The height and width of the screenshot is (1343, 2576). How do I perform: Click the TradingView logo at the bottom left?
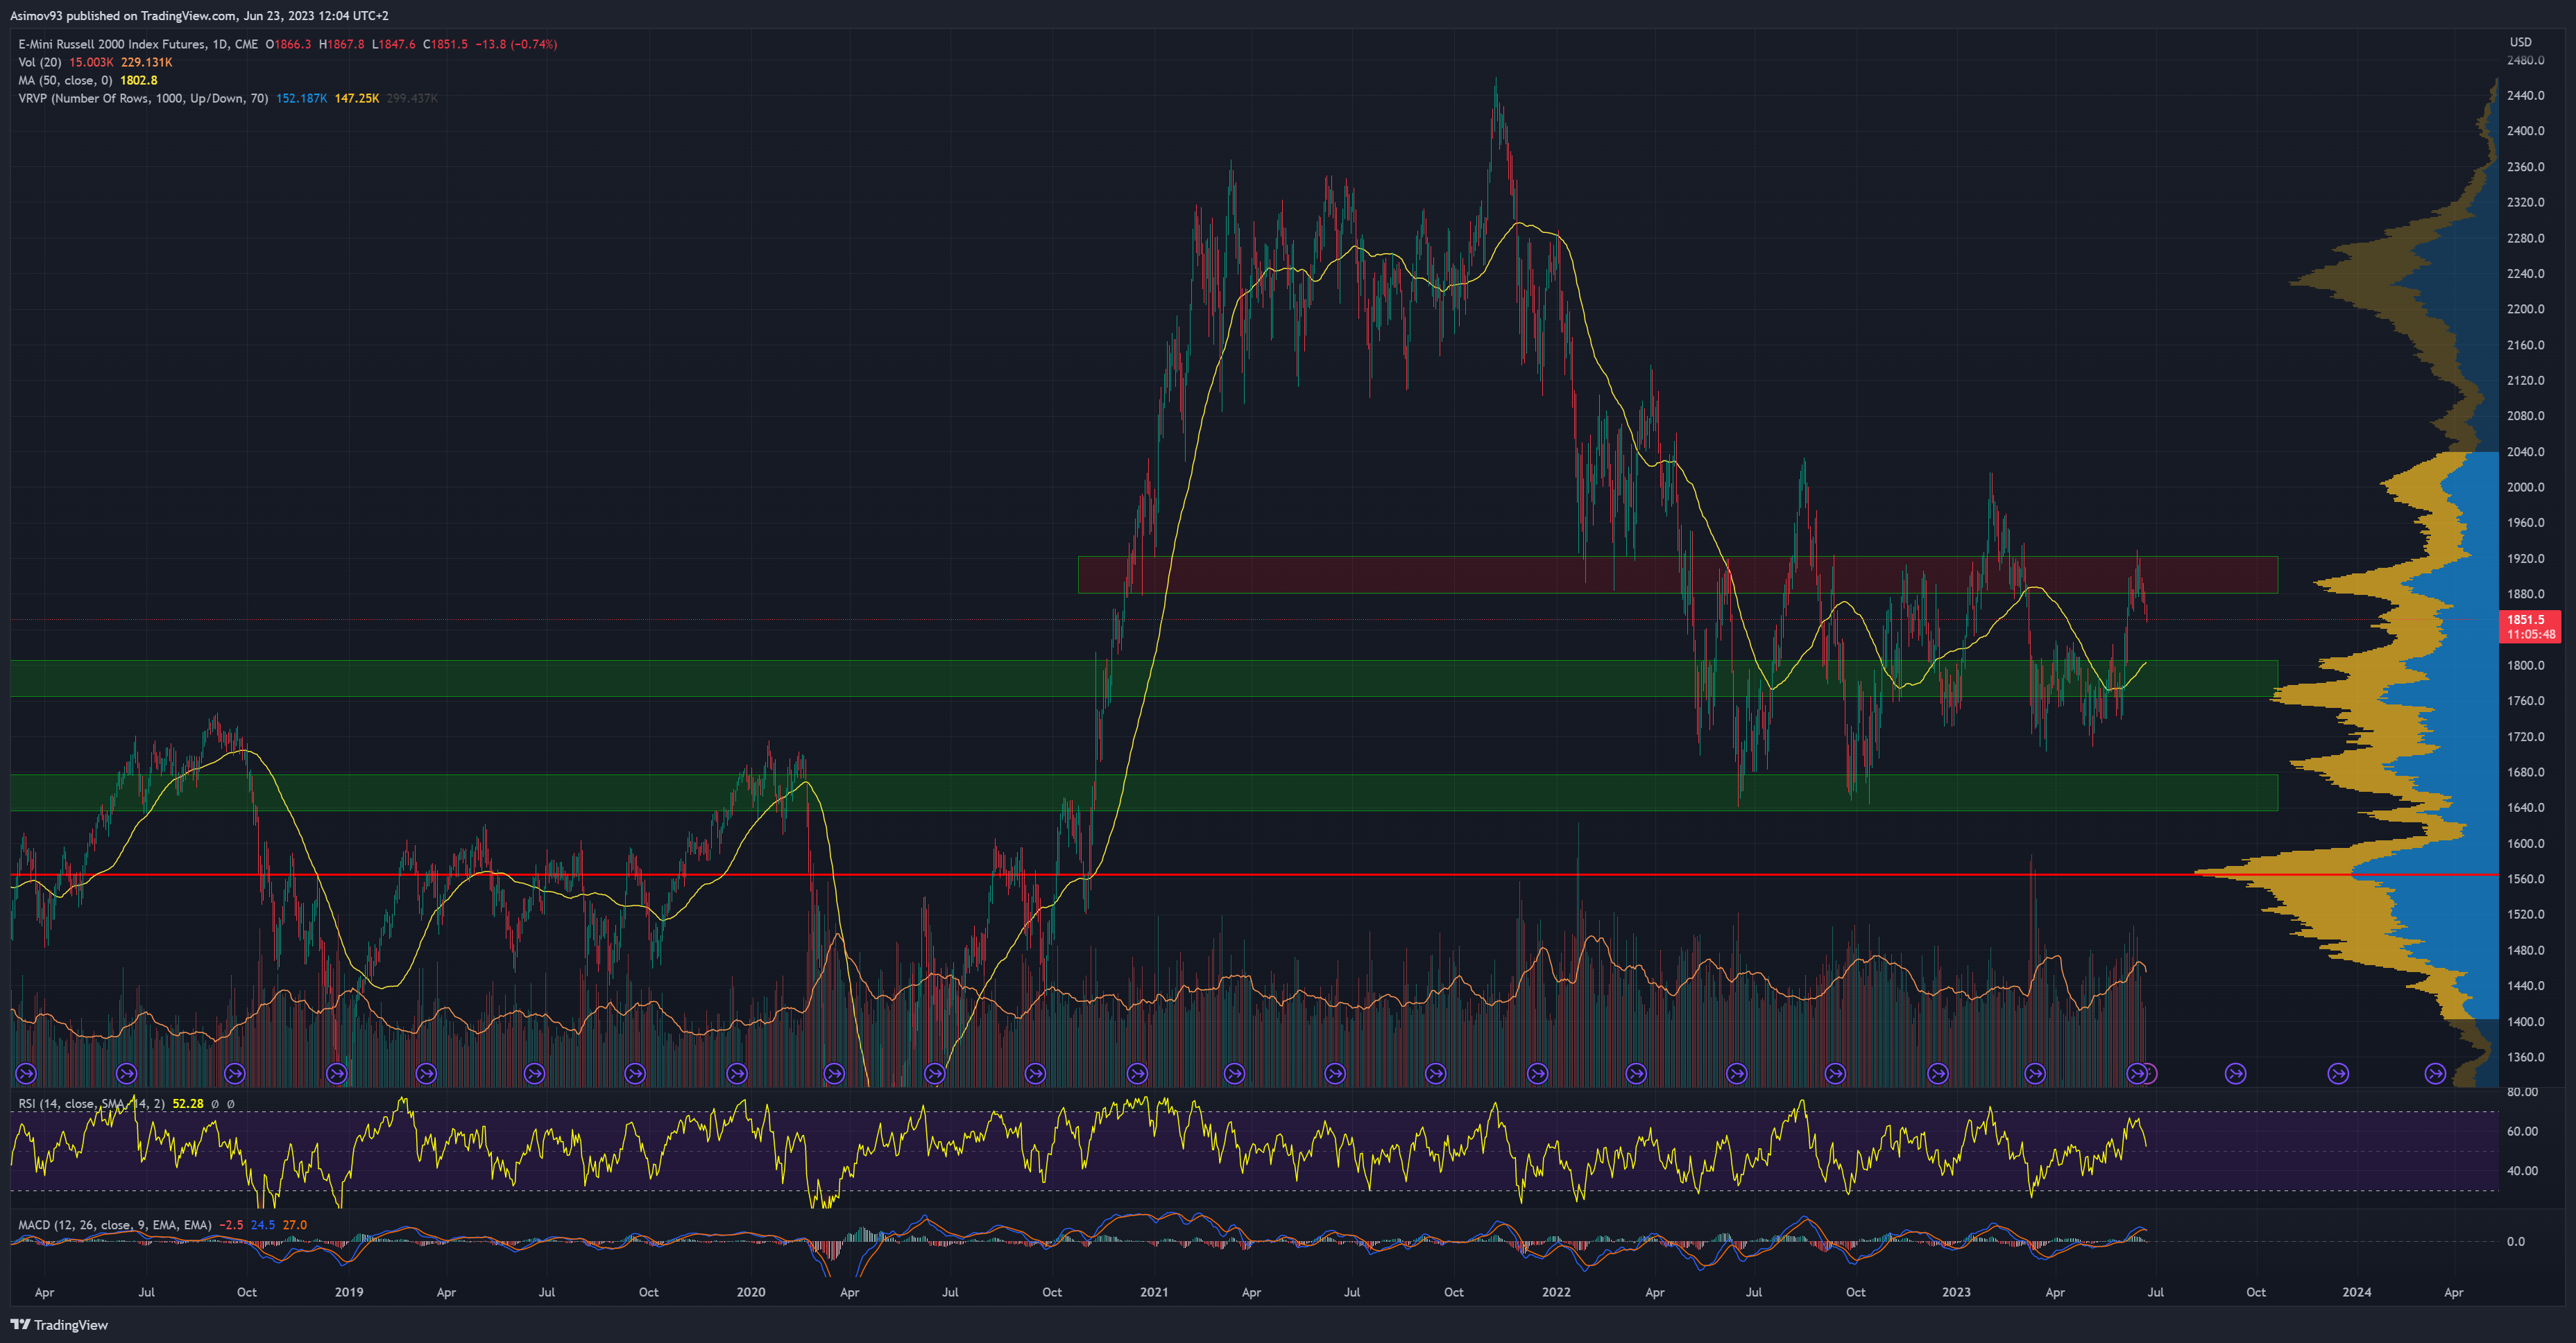tap(60, 1325)
